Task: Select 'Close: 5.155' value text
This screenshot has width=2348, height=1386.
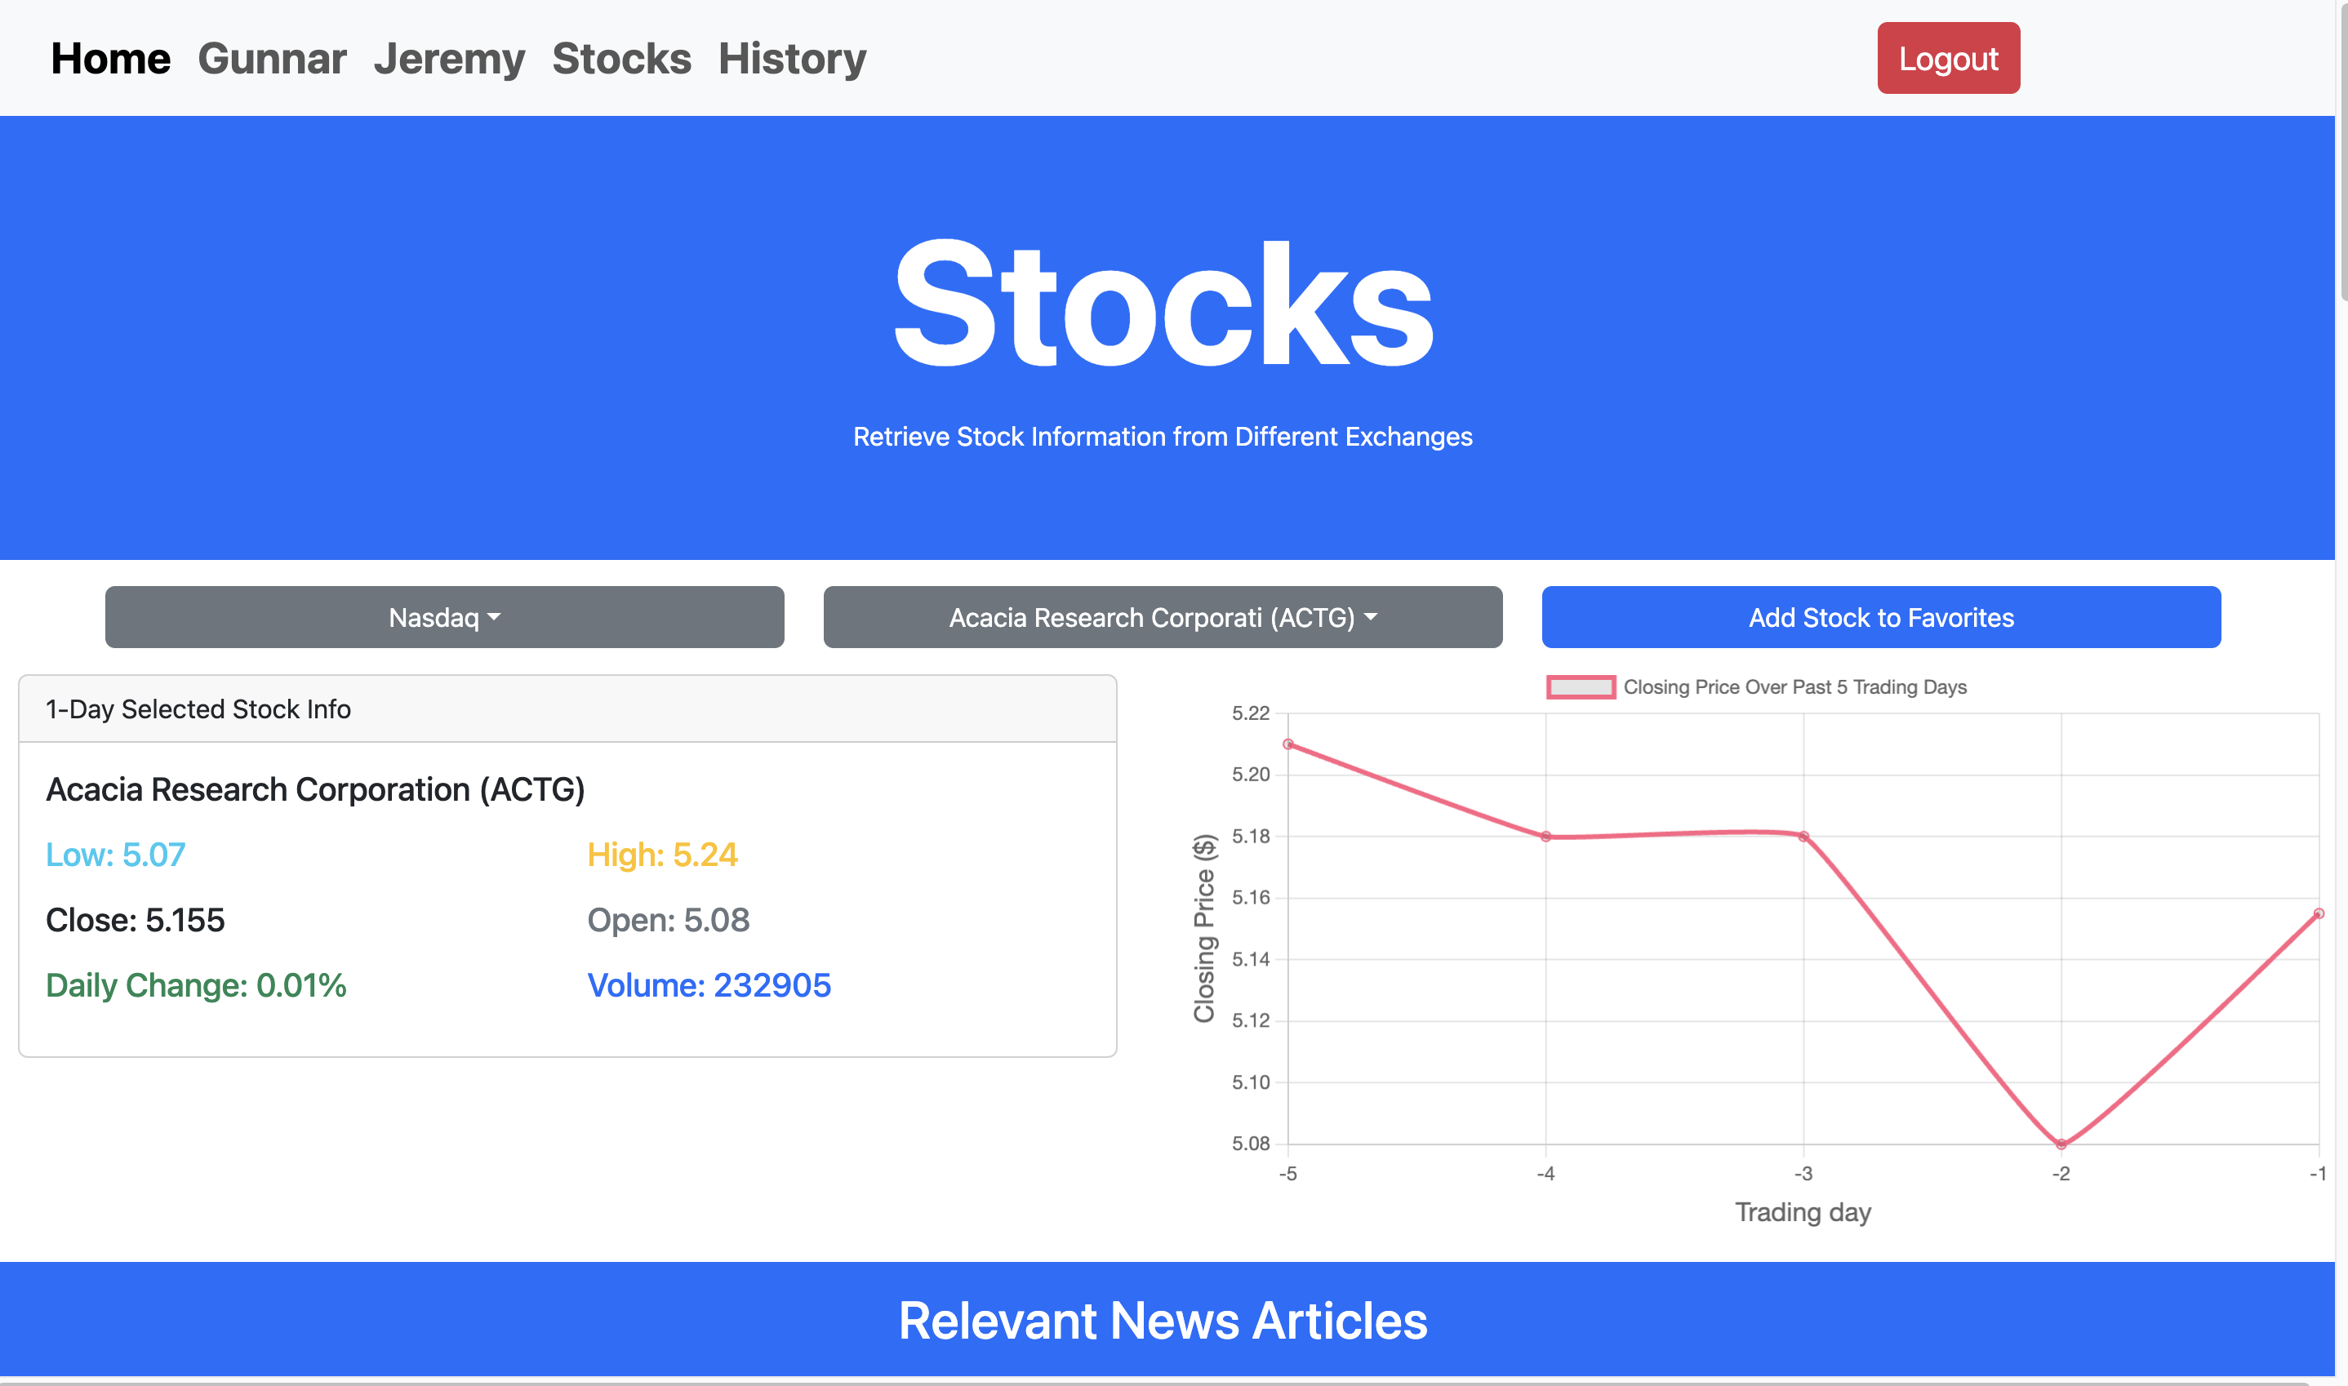Action: click(136, 920)
